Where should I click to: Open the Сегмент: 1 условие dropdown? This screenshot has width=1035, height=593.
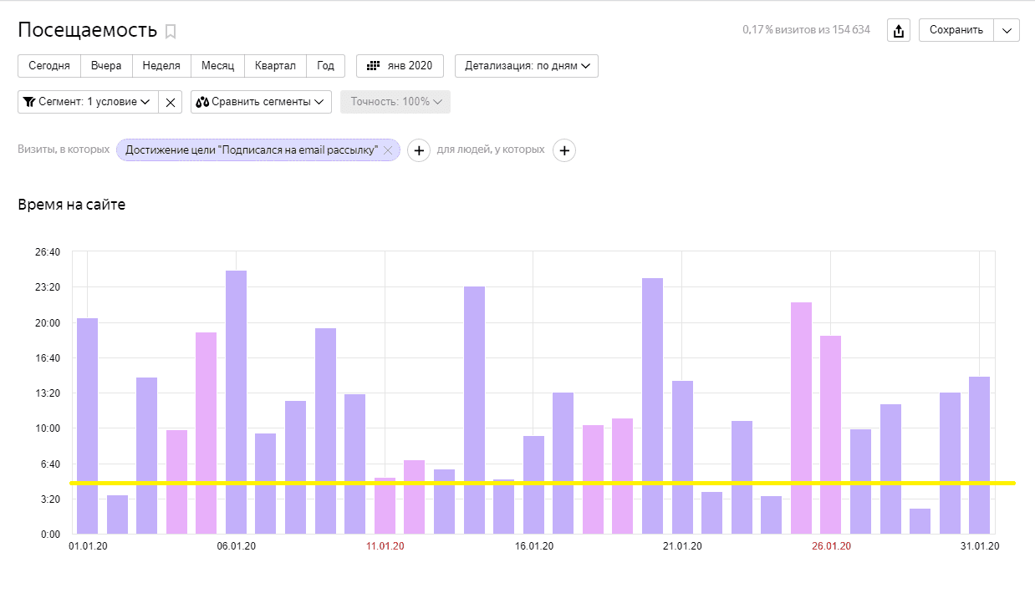tap(87, 102)
